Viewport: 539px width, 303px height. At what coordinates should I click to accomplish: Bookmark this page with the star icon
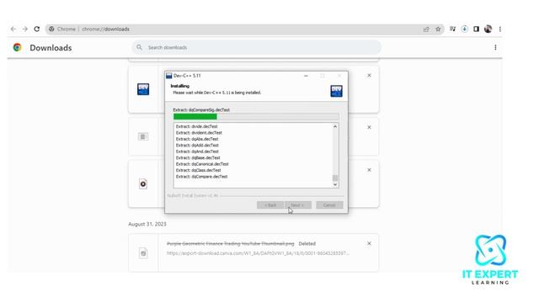[438, 29]
